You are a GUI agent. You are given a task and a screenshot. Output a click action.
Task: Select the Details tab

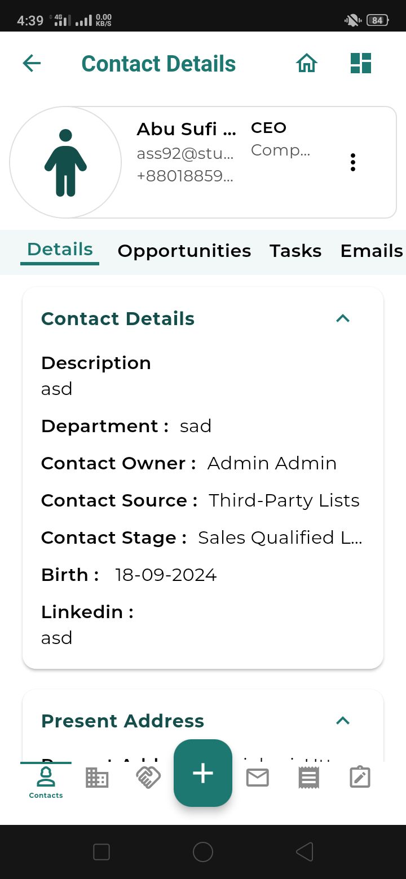coord(60,250)
